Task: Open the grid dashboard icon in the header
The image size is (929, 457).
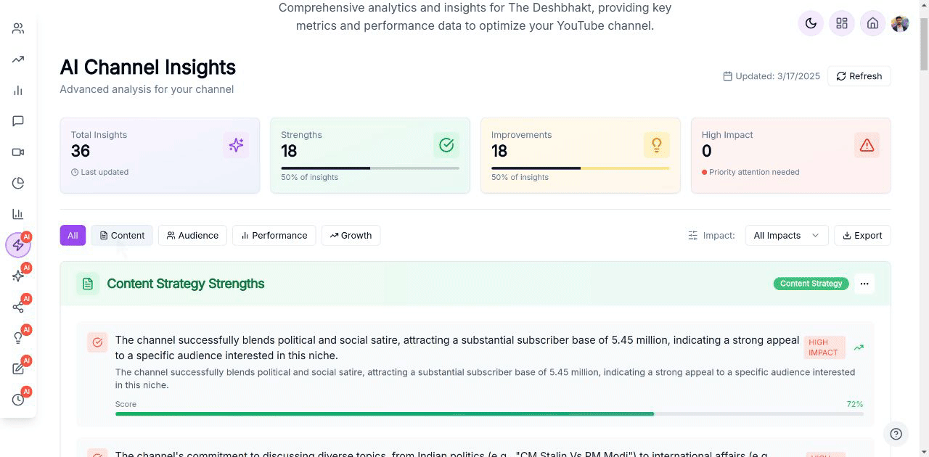Action: [x=842, y=23]
